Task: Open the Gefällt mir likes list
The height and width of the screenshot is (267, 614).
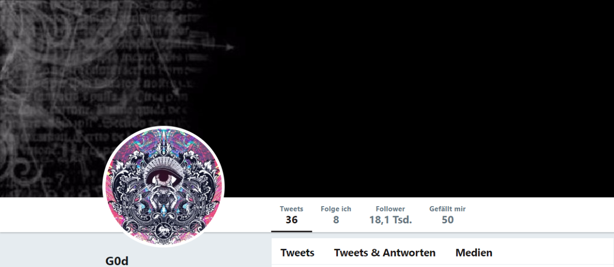Action: [x=448, y=215]
